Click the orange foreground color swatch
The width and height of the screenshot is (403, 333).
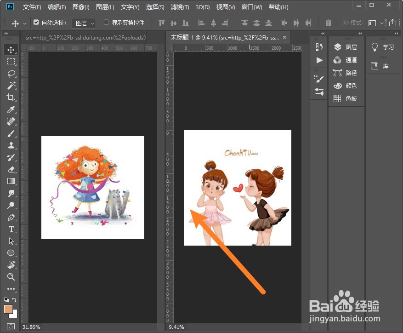point(8,309)
